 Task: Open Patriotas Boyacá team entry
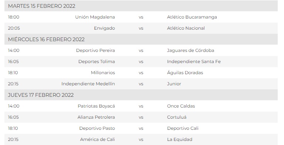point(96,106)
